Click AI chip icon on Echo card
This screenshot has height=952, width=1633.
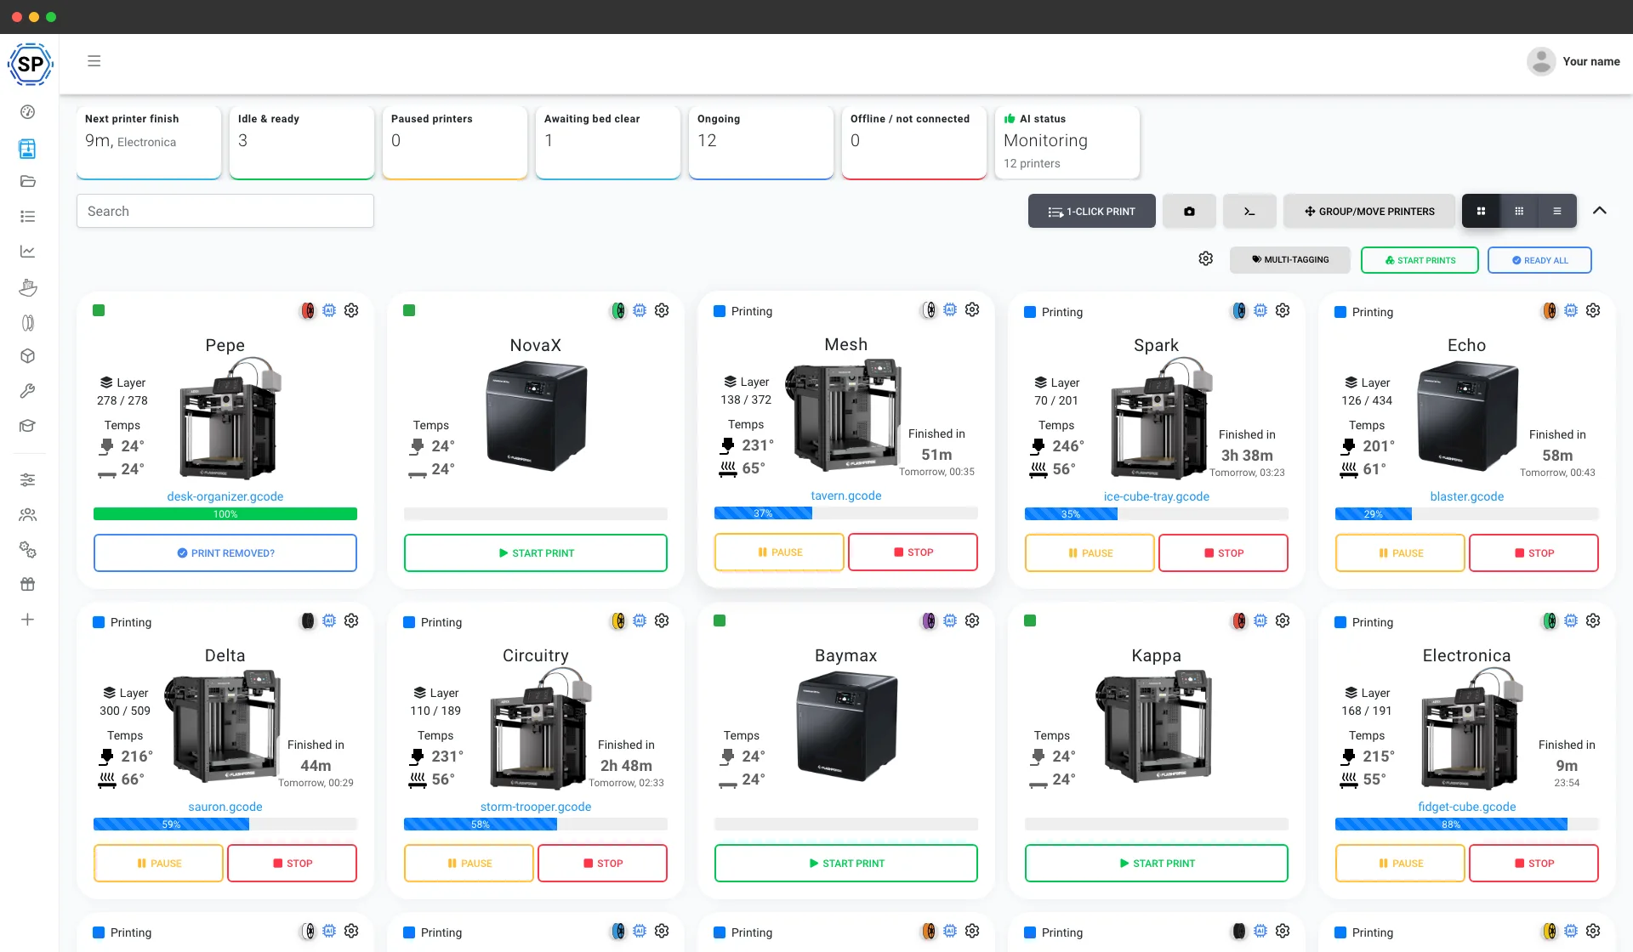tap(1571, 310)
